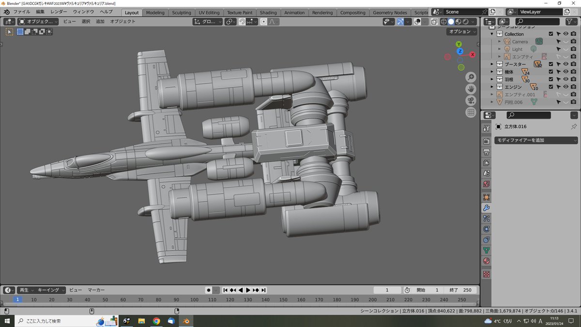Expand the エンジン collection
The width and height of the screenshot is (581, 327).
pyautogui.click(x=492, y=87)
